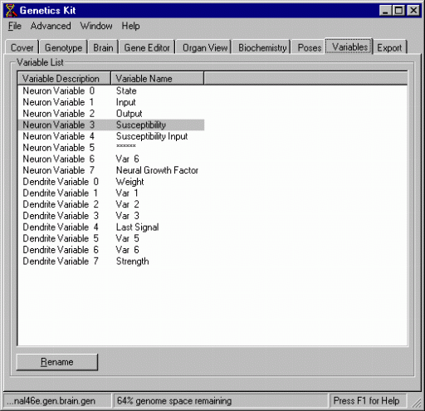Screen dimensions: 425x411
Task: Go to the Gene Editor tab
Action: click(147, 47)
